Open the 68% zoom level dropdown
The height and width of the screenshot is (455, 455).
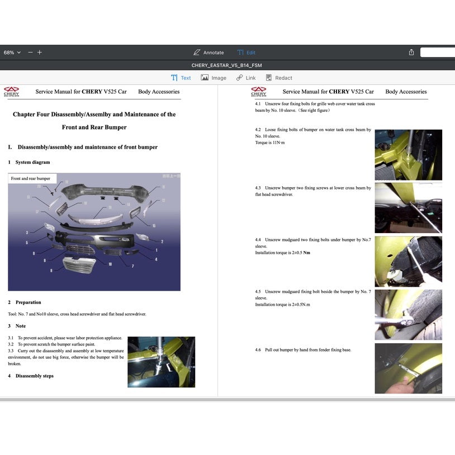12,53
